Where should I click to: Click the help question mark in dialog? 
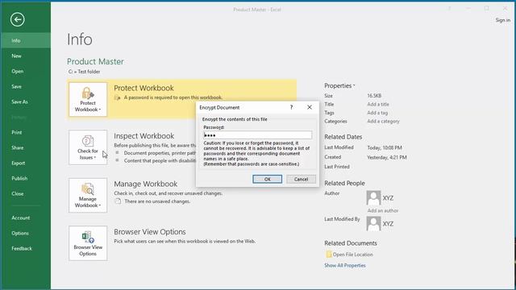point(291,107)
